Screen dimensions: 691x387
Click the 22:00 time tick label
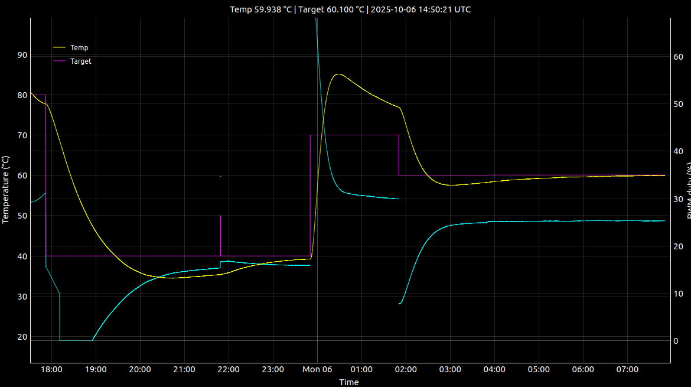tap(229, 369)
